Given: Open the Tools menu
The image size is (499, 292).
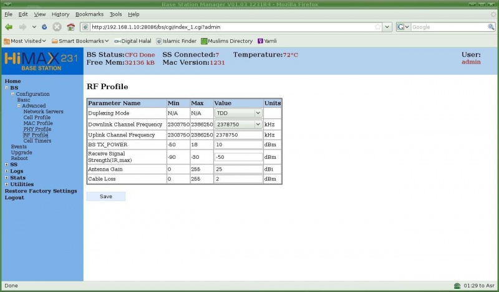Looking at the screenshot, I should click(x=115, y=14).
